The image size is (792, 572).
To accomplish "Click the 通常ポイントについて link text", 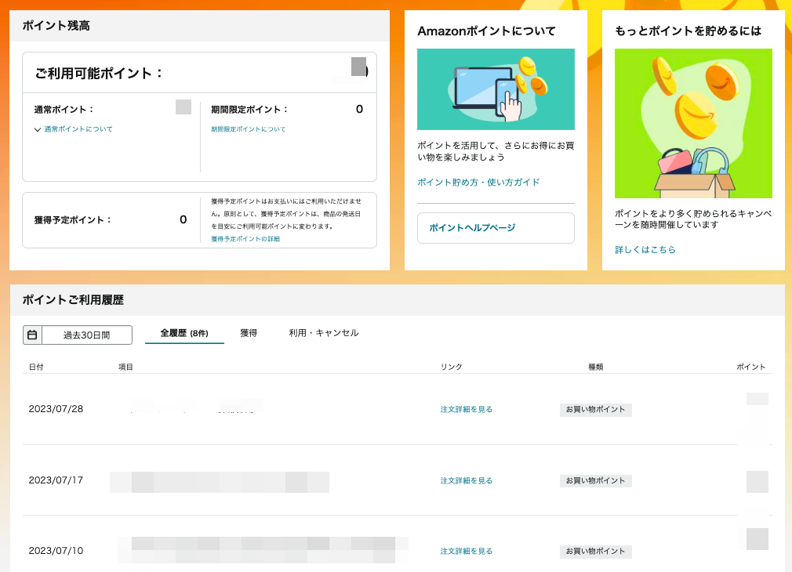I will point(78,129).
